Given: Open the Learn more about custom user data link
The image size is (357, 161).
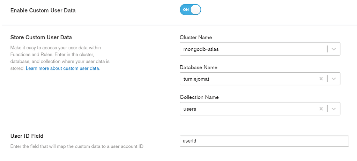Looking at the screenshot, I should (63, 69).
